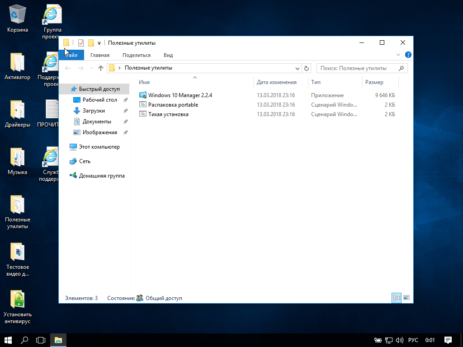The width and height of the screenshot is (463, 347).
Task: Click Task View icon in taskbar
Action: [x=41, y=340]
